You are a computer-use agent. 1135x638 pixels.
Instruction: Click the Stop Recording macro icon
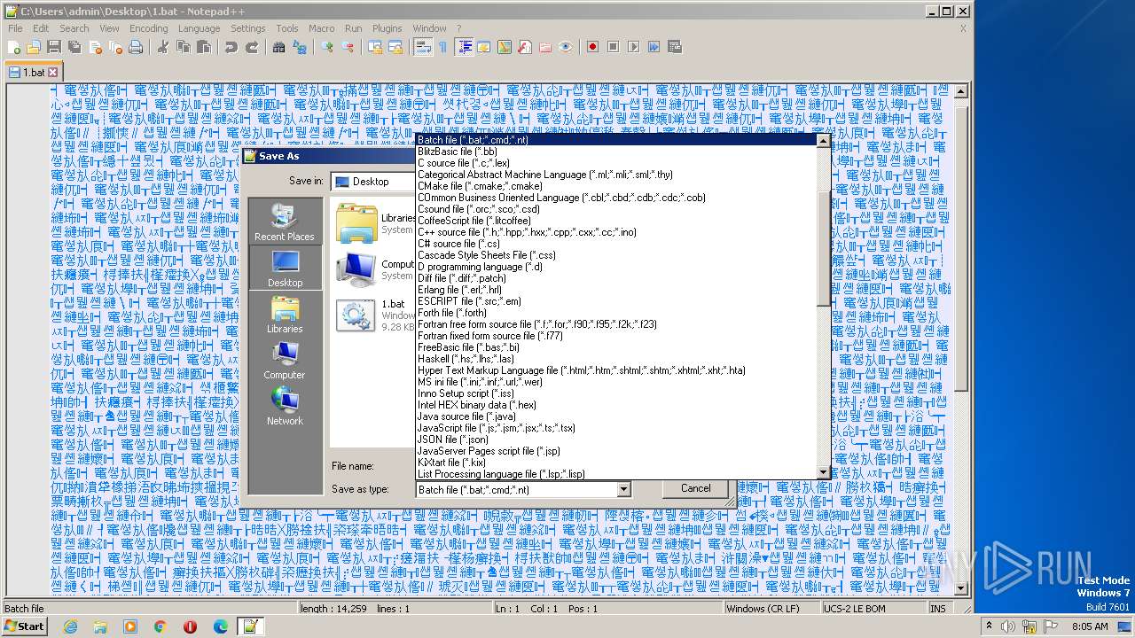point(613,47)
